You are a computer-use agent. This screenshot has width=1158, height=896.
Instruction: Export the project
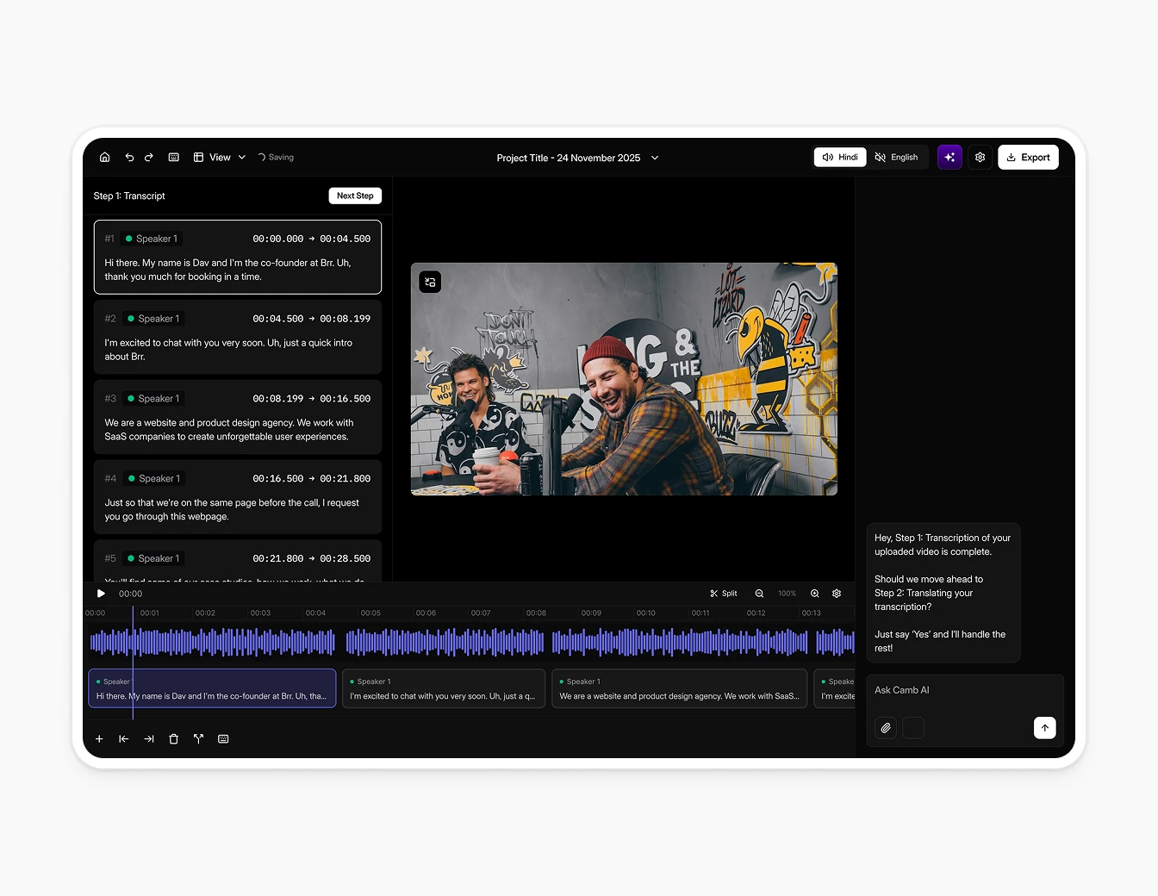[x=1028, y=157]
